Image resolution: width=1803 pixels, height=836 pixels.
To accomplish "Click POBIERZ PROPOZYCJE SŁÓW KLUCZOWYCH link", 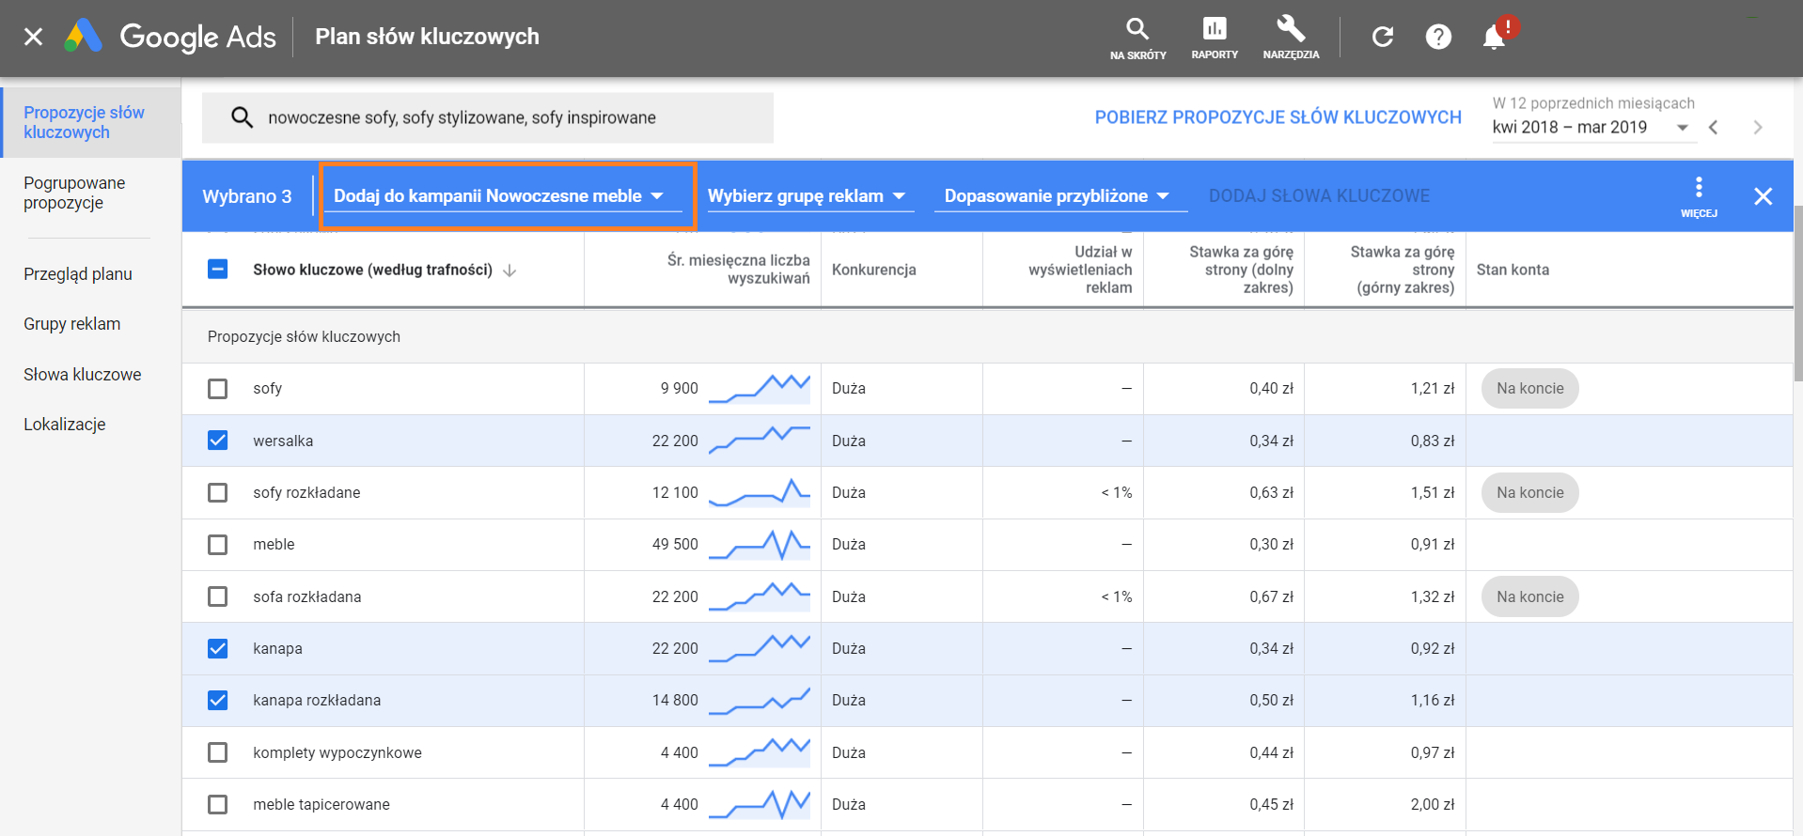I will (x=1278, y=117).
